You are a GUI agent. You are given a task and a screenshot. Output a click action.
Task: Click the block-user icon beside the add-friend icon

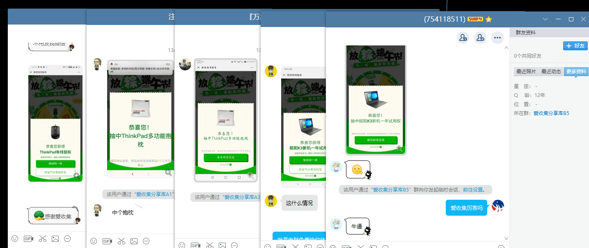(480, 38)
